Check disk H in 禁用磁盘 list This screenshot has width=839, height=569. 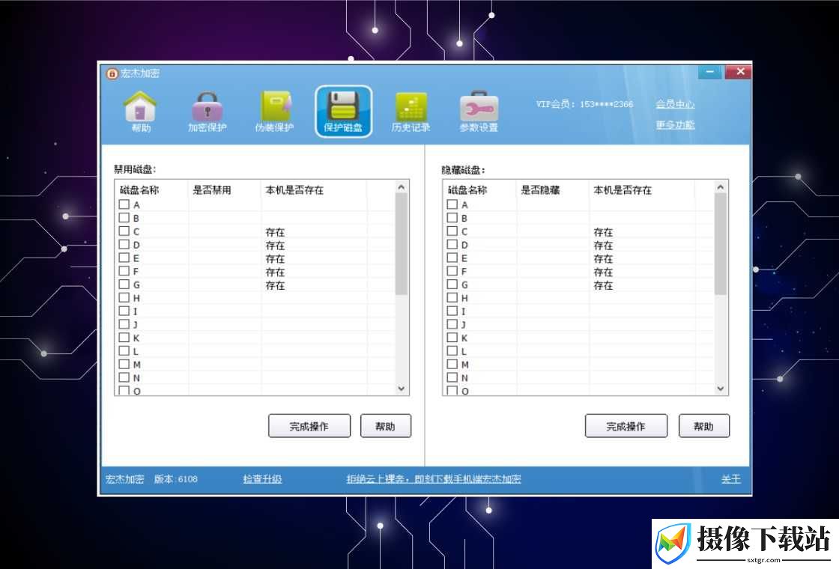[124, 298]
